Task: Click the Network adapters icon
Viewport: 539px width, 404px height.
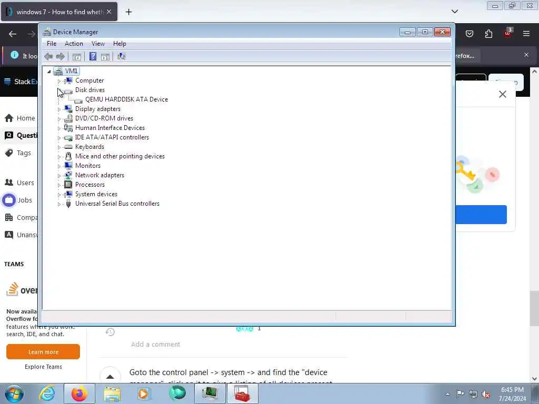Action: (68, 175)
